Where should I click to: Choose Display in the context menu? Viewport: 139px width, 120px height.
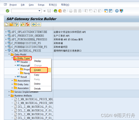41,61
